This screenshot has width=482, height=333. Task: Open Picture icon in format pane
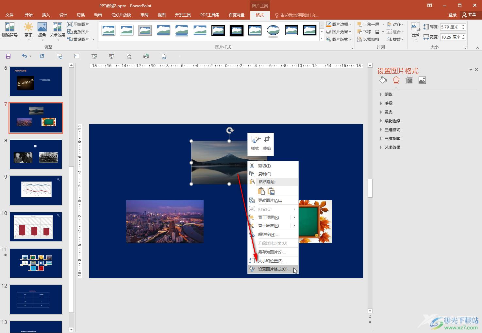pyautogui.click(x=422, y=80)
